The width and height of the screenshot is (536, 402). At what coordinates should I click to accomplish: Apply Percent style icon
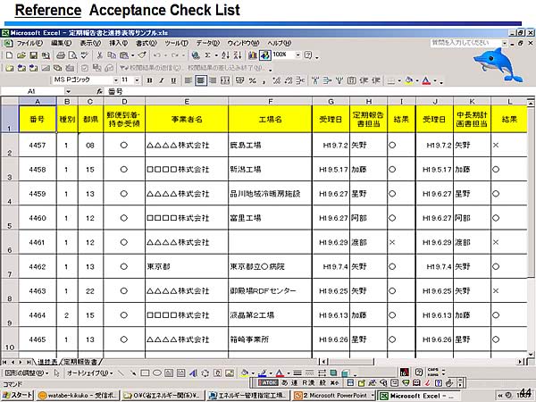tap(253, 80)
